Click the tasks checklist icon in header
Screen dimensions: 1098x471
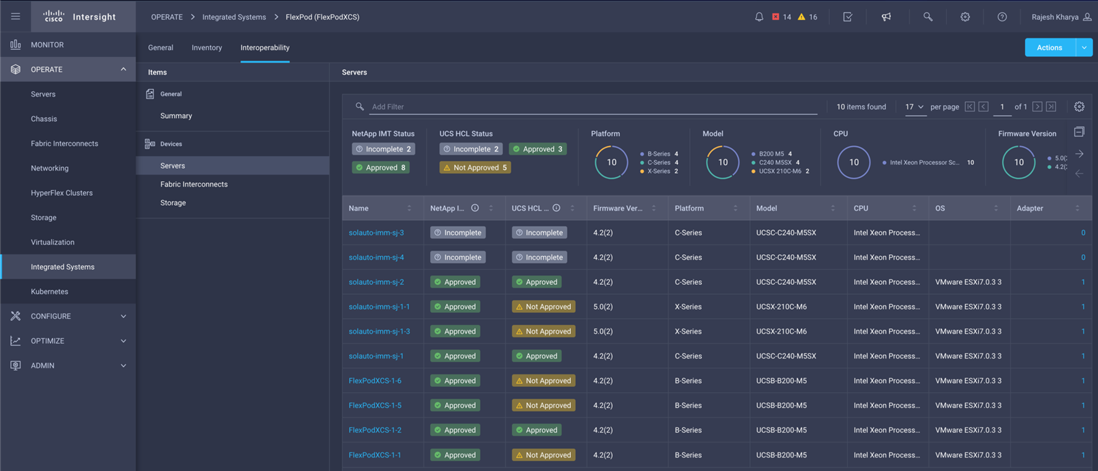click(x=848, y=17)
